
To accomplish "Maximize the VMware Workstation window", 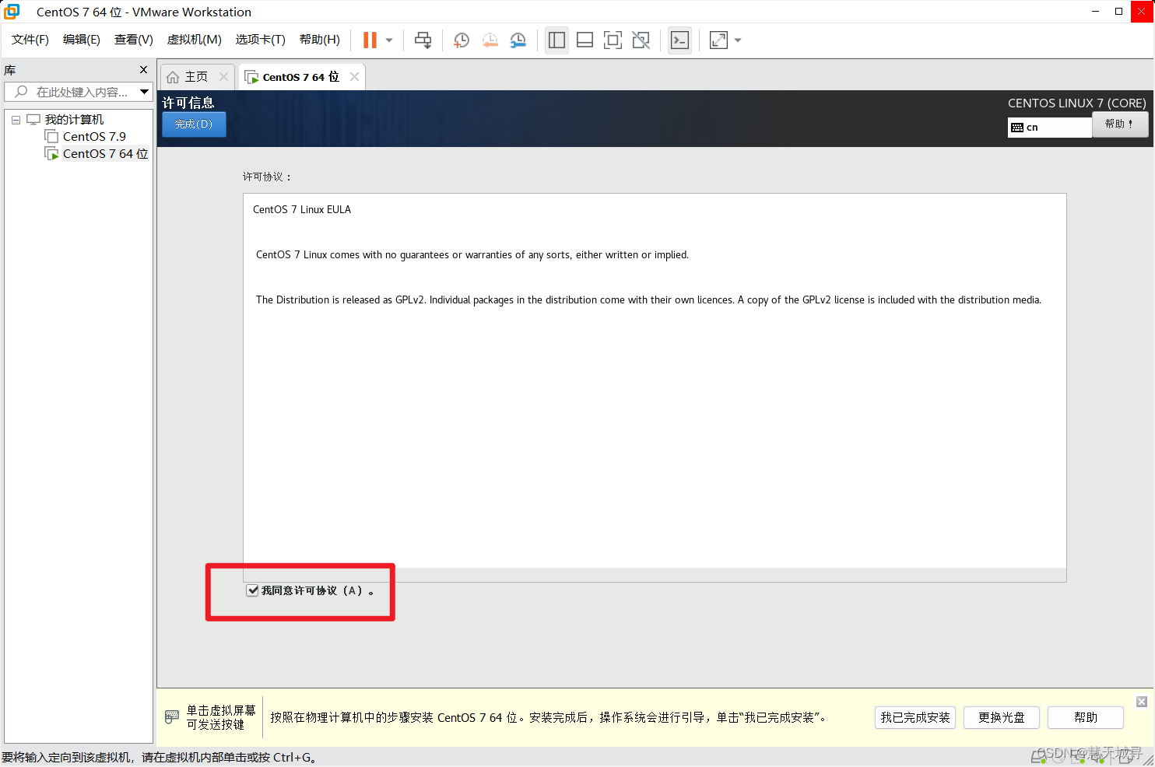I will [1118, 12].
